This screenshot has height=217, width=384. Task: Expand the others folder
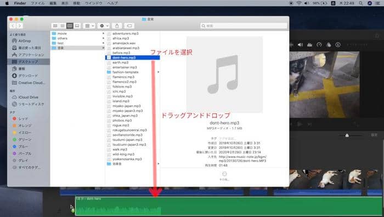[103, 38]
